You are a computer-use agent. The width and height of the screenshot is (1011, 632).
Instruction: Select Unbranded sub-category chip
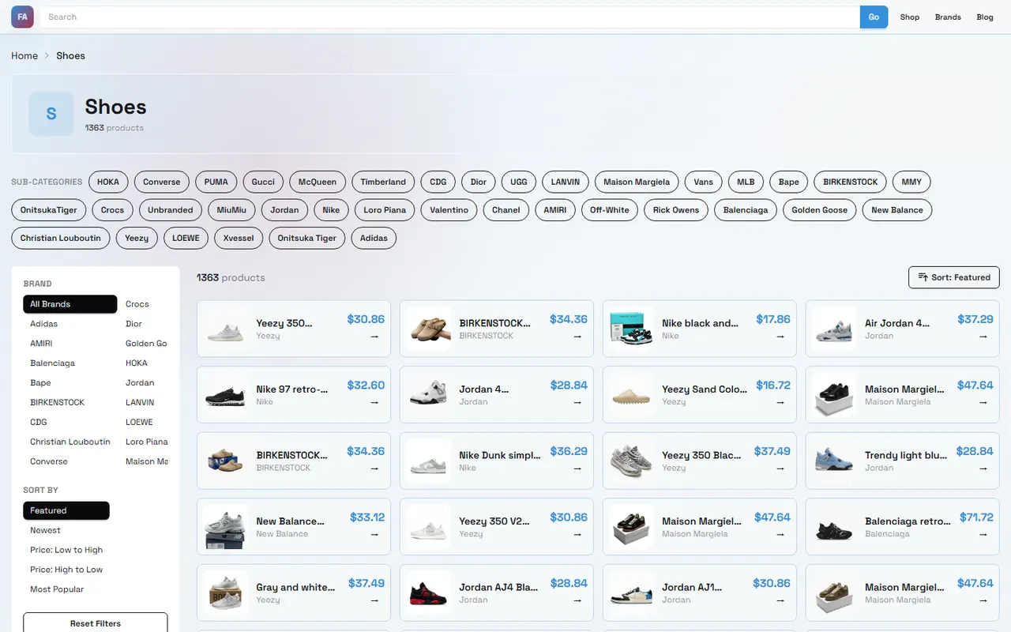(x=171, y=210)
